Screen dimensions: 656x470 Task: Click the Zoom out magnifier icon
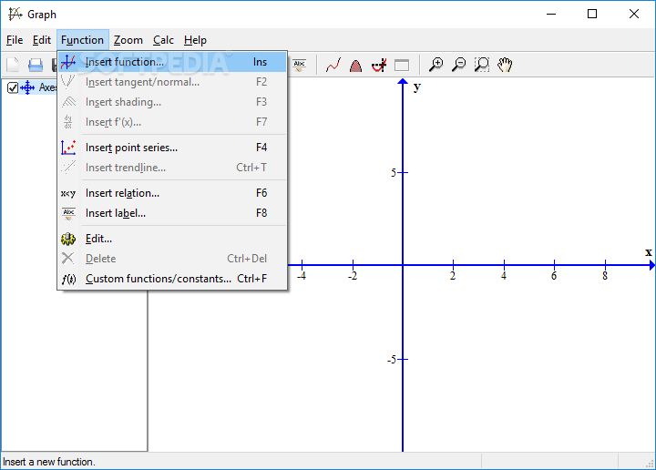pyautogui.click(x=459, y=65)
